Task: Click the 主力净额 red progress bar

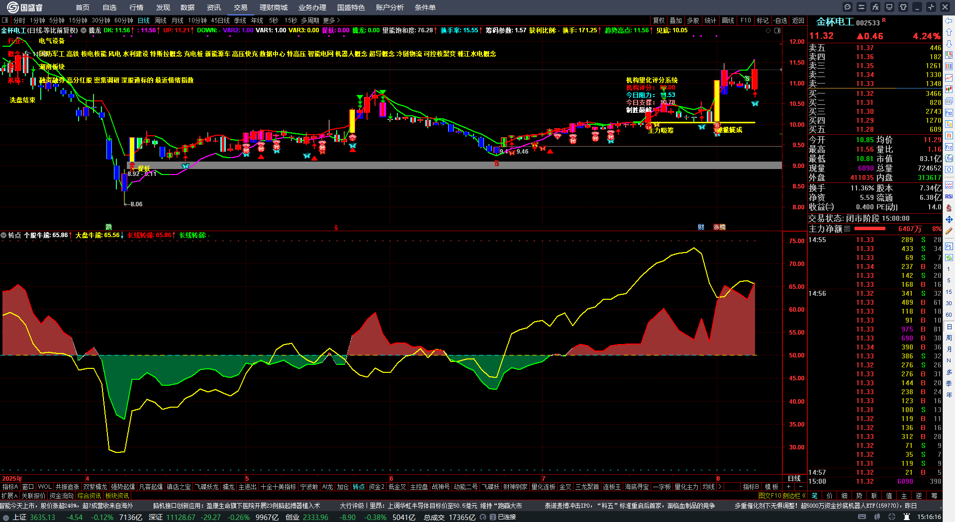Action: [869, 229]
